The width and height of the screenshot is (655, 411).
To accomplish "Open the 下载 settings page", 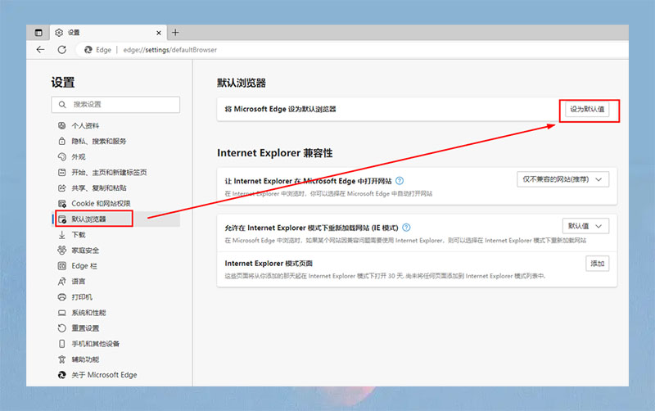I will tap(79, 234).
